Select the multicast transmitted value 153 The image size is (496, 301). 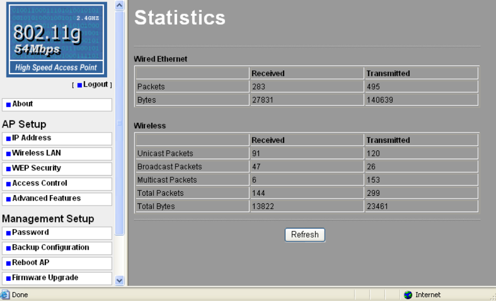click(373, 180)
